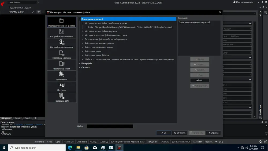Viewport: 268px width, 151px height.
Task: Switch to the Лист1 sheet tab
Action: (17, 118)
